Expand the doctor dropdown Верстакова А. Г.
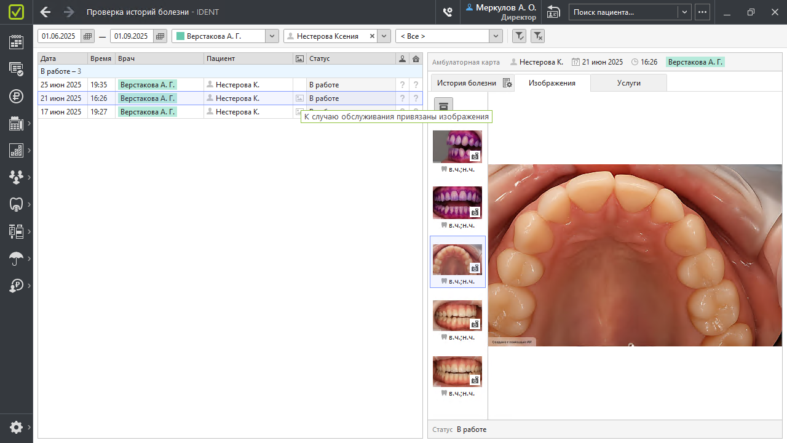The height and width of the screenshot is (443, 787). tap(272, 36)
